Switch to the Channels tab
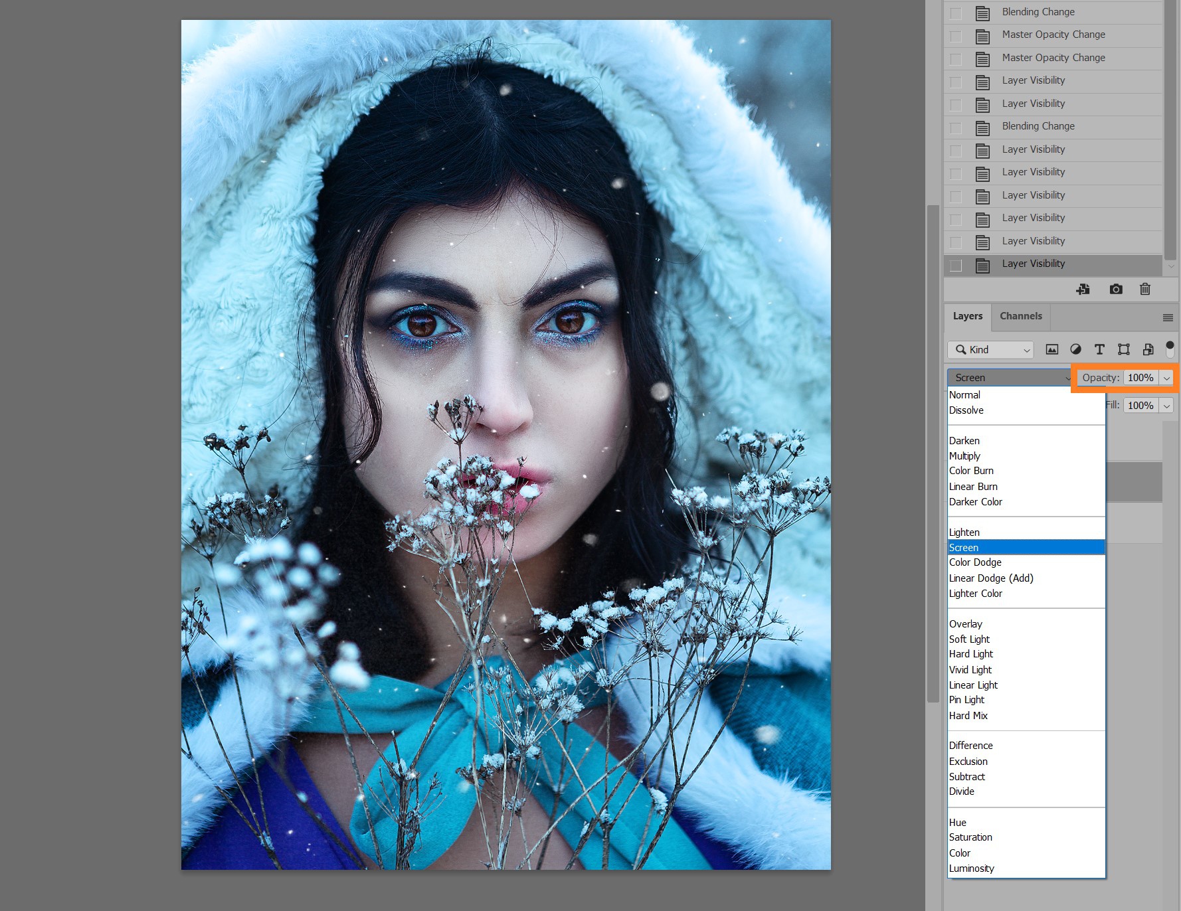Viewport: 1181px width, 911px height. pos(1020,316)
